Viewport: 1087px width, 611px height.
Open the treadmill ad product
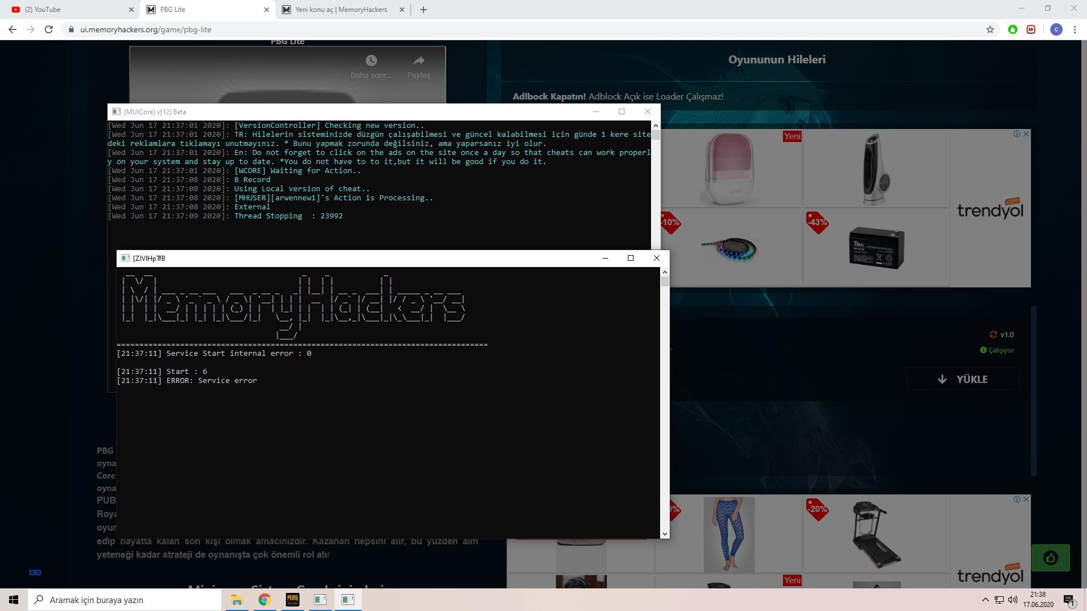[876, 535]
